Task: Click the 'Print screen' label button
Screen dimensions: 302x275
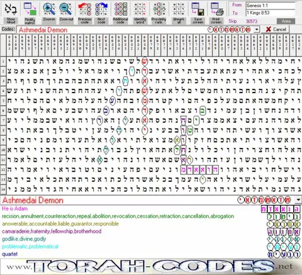Action: click(216, 21)
